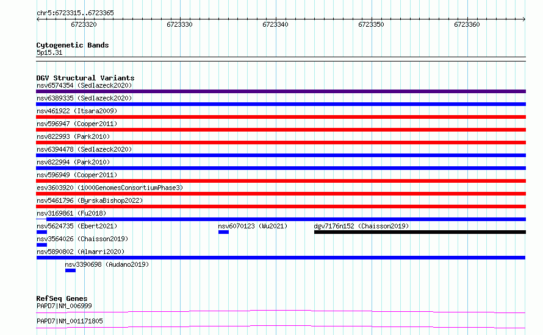This screenshot has height=335, width=543.
Task: Select the dgv7176n152 (Chaisson2019) label
Action: pyautogui.click(x=361, y=226)
